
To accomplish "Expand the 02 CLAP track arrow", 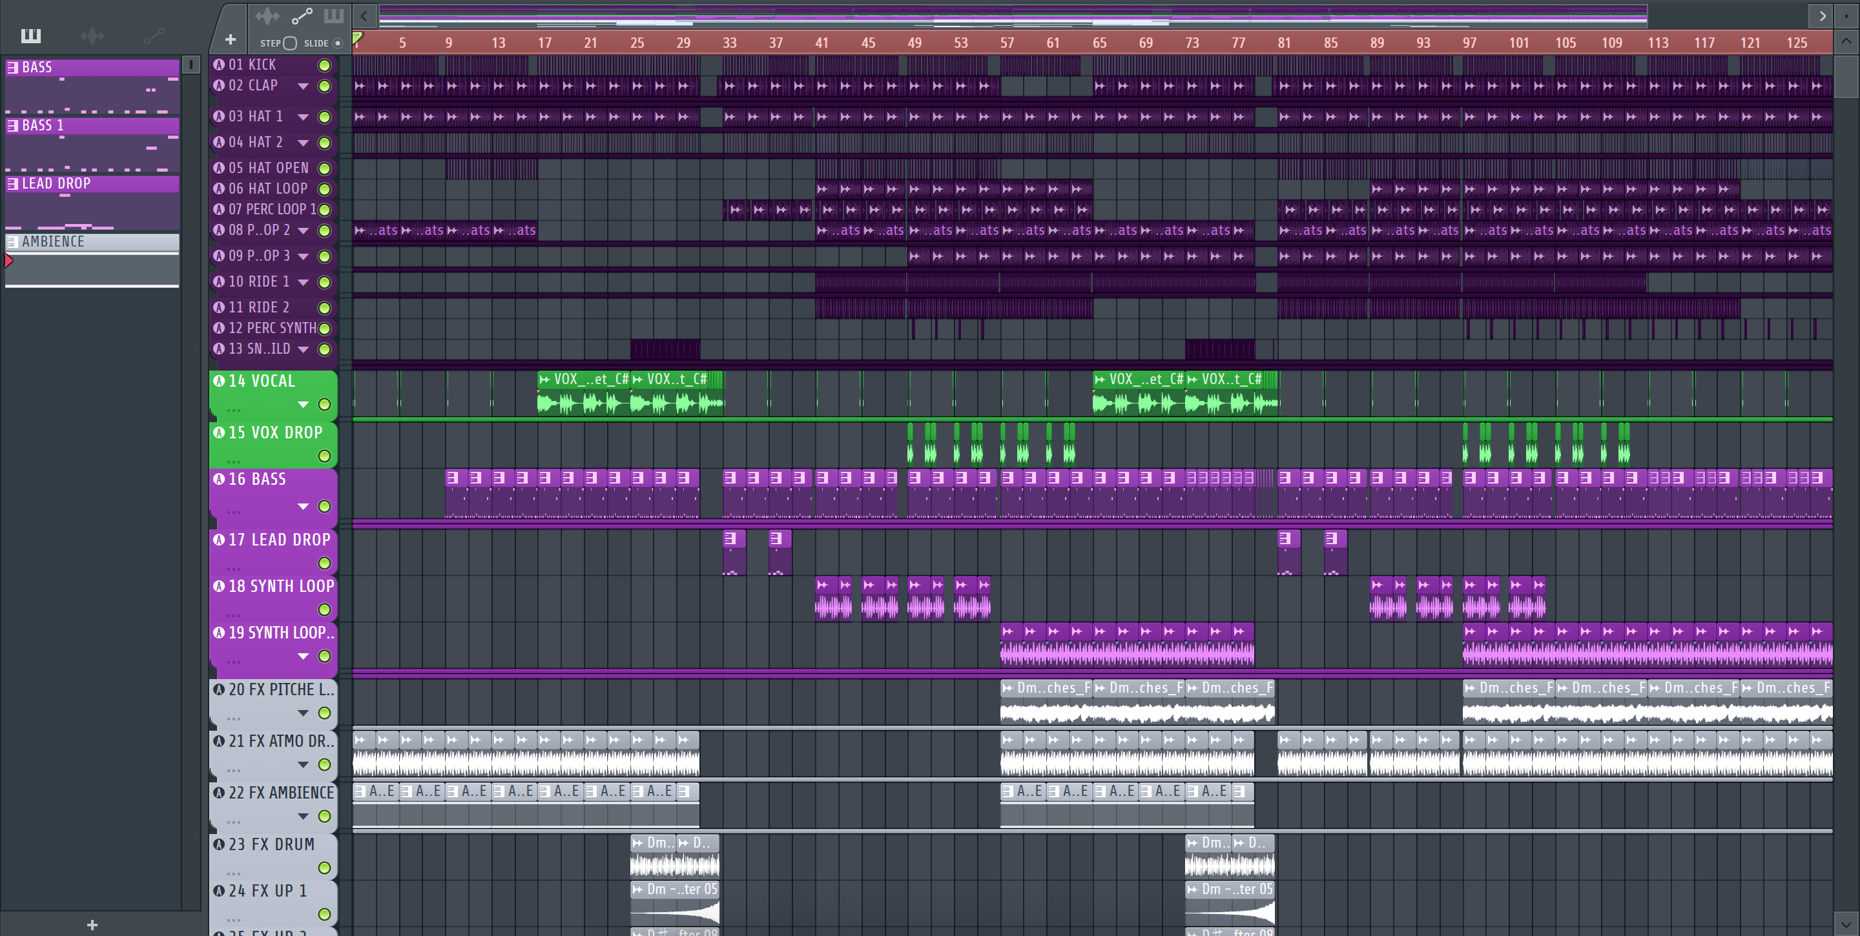I will click(304, 86).
